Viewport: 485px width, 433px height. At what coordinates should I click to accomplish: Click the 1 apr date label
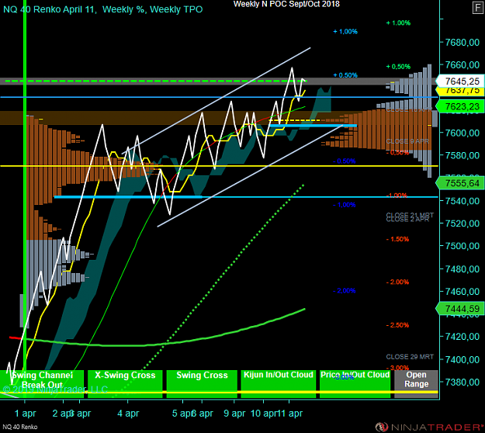tap(26, 414)
